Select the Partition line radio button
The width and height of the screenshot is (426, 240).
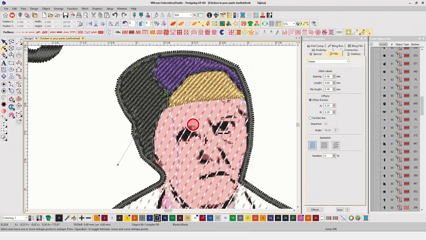311,118
